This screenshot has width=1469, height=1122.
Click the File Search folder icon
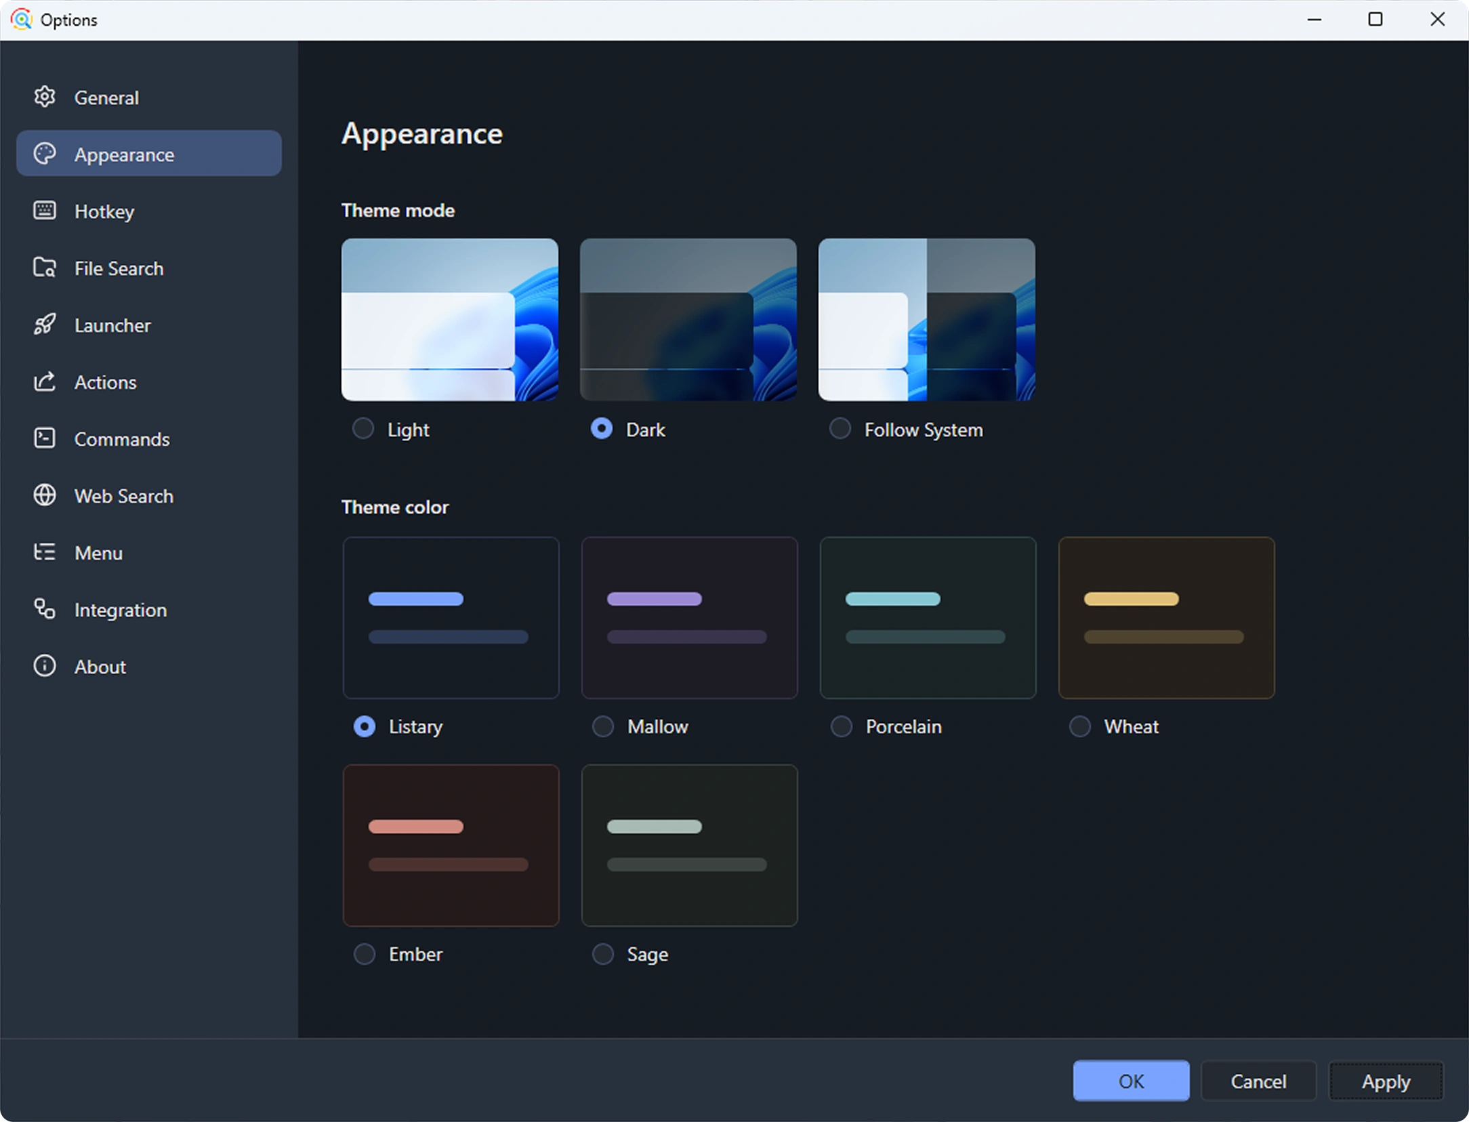[45, 268]
